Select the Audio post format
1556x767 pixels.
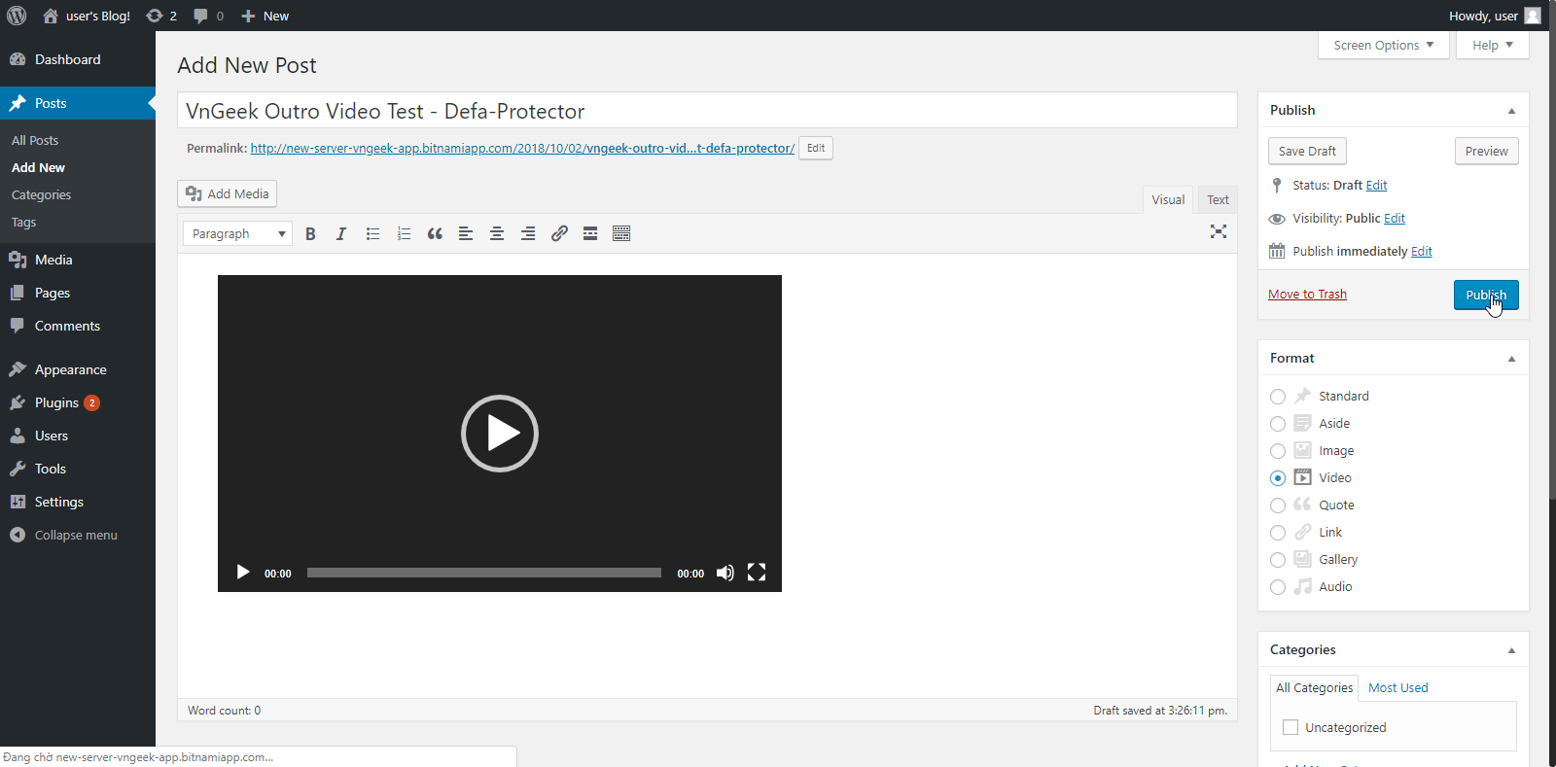tap(1278, 587)
